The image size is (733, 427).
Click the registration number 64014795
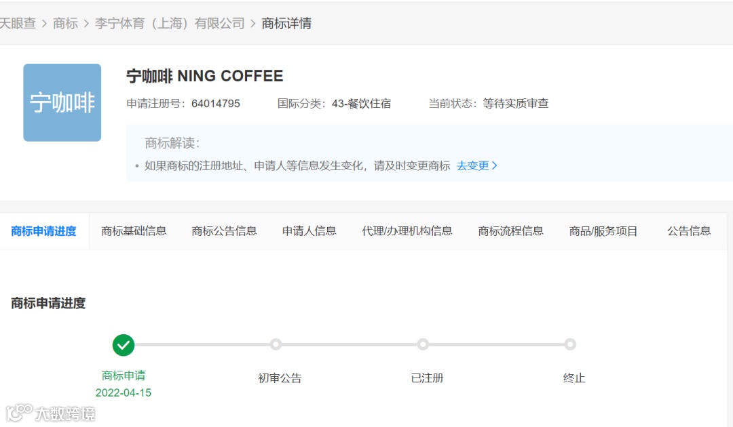[216, 104]
